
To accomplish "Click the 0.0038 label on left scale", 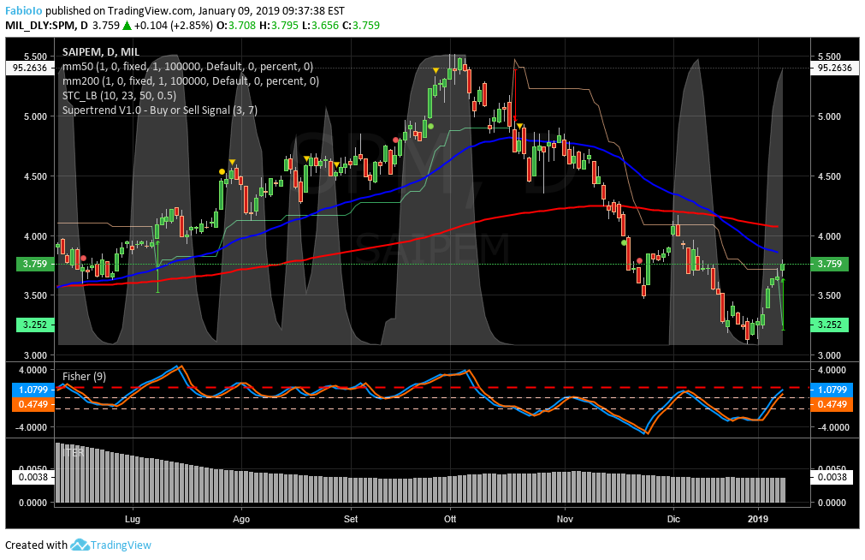I will [x=33, y=477].
